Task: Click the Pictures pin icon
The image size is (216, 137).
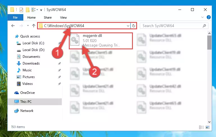Action: coord(59,77)
